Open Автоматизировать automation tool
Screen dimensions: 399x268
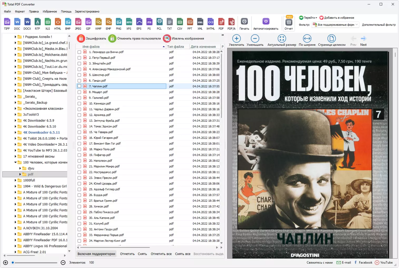coord(266,24)
